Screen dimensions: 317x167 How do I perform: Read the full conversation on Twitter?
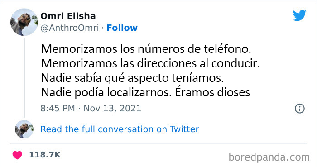[120, 129]
